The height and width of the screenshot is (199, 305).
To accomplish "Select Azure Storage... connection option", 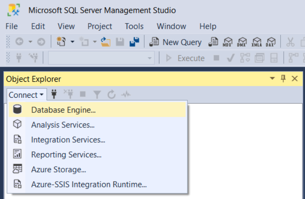I will click(59, 169).
